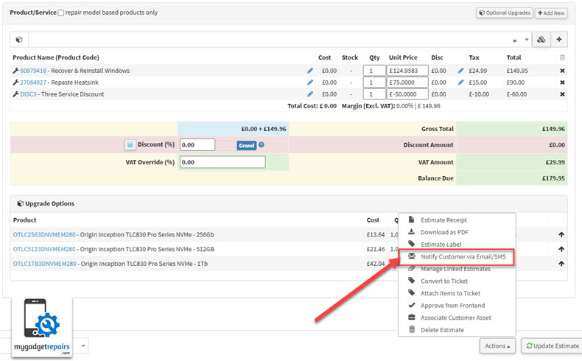Open the DISC3 product link
582x361 pixels.
(28, 94)
